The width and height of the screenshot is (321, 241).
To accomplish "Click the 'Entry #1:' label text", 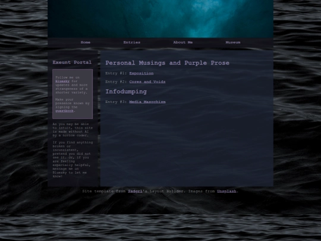I will [x=116, y=73].
